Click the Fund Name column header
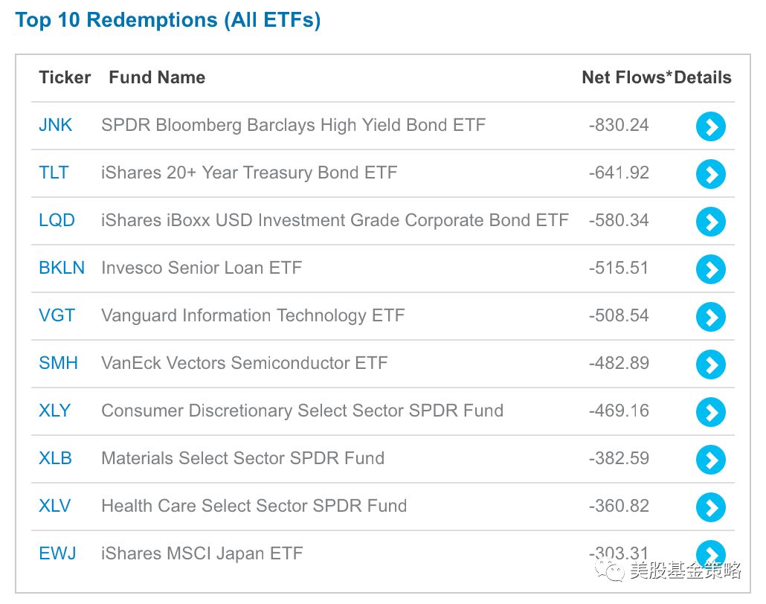 [x=157, y=77]
